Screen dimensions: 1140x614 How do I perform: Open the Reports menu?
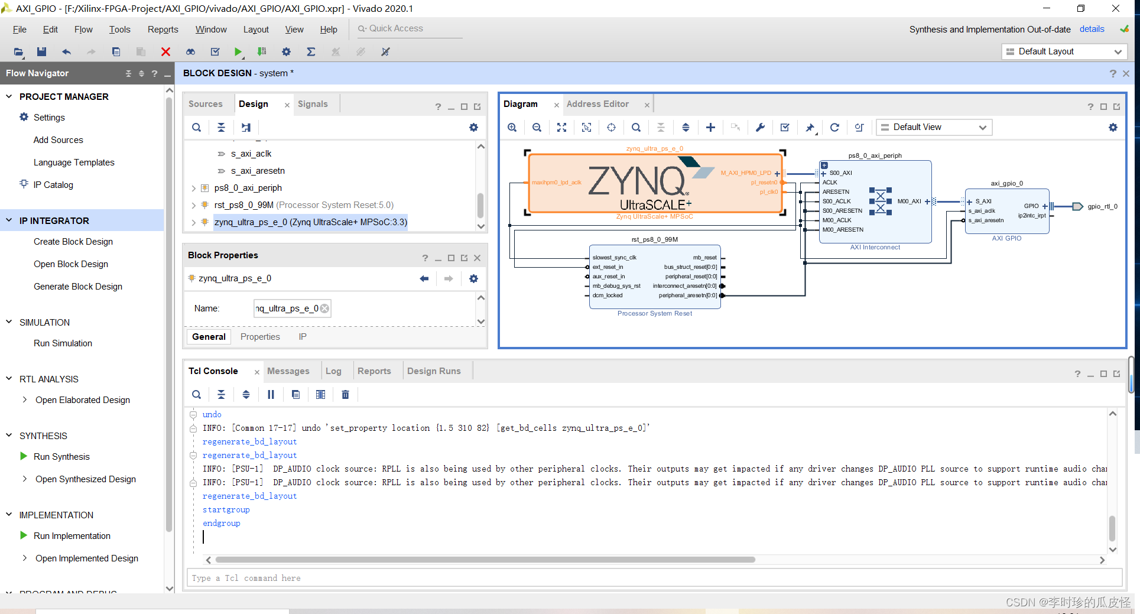[163, 30]
